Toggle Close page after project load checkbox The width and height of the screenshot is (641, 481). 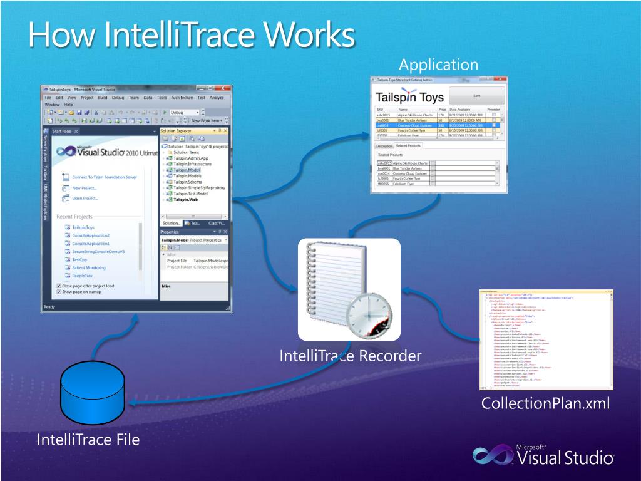[58, 286]
